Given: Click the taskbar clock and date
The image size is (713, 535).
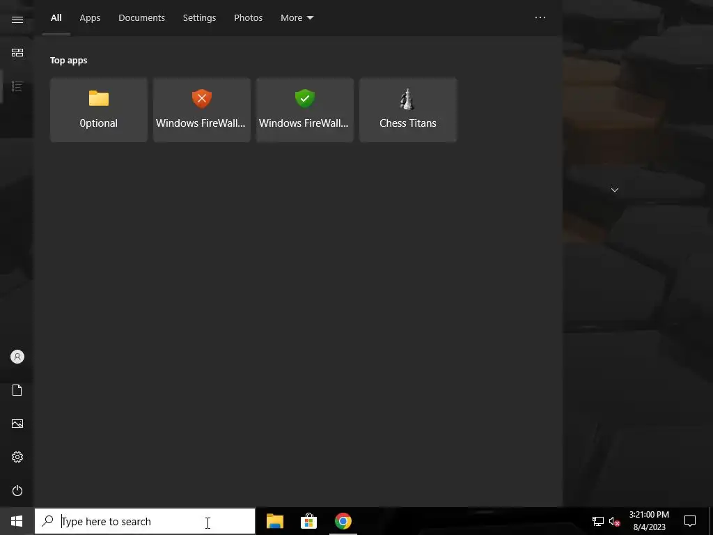Looking at the screenshot, I should [650, 521].
